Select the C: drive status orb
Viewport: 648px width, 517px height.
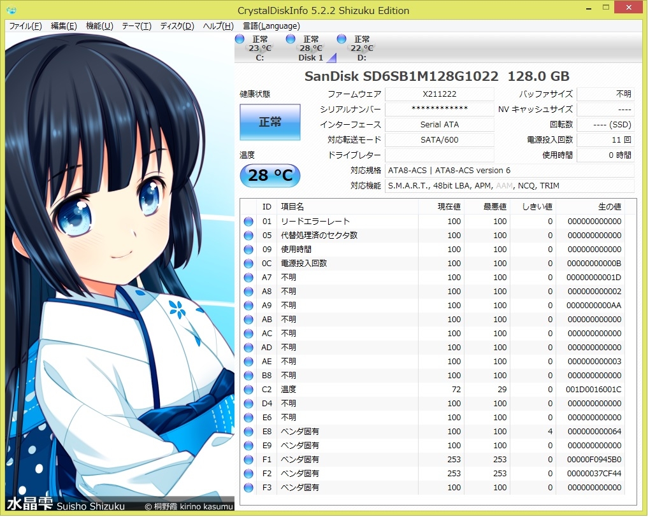point(240,39)
